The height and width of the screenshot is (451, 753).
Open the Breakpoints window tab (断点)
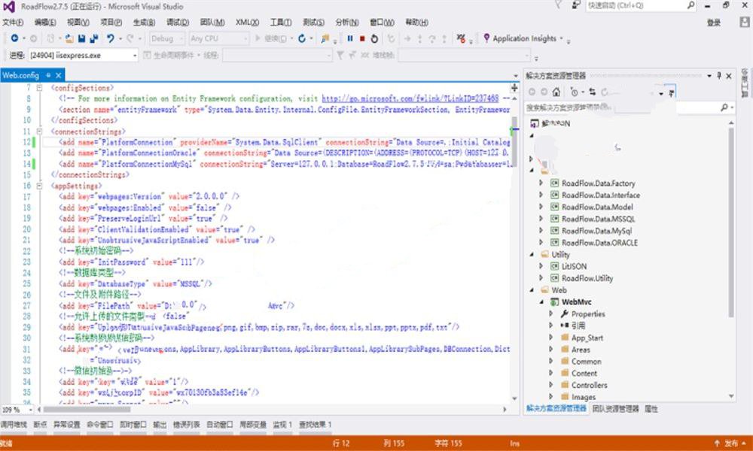tap(41, 425)
